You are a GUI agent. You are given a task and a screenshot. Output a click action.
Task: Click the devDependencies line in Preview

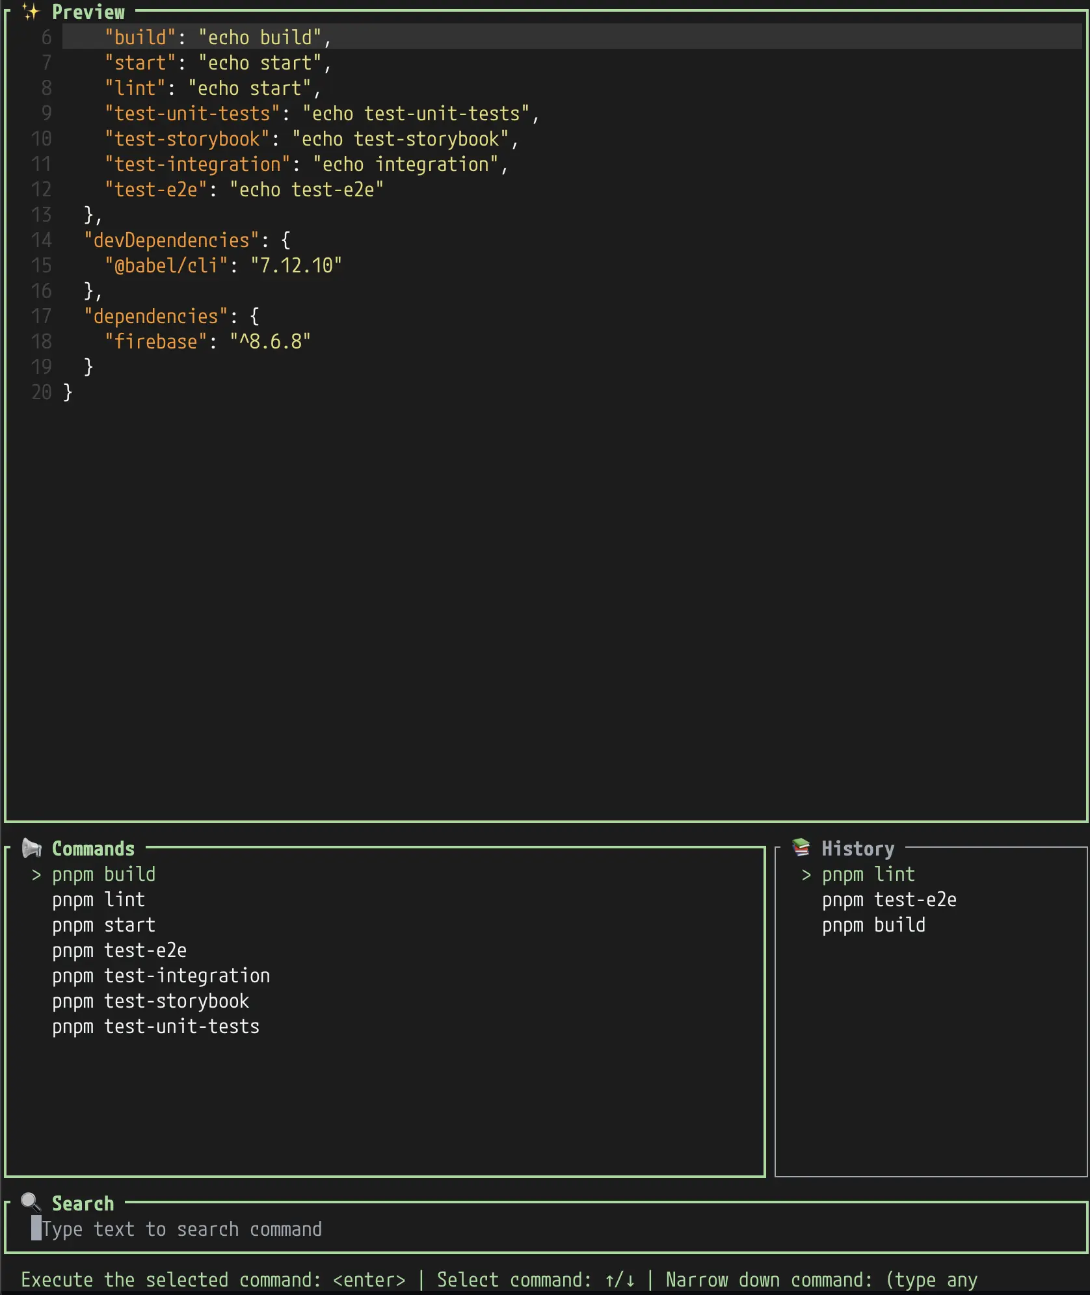point(187,240)
